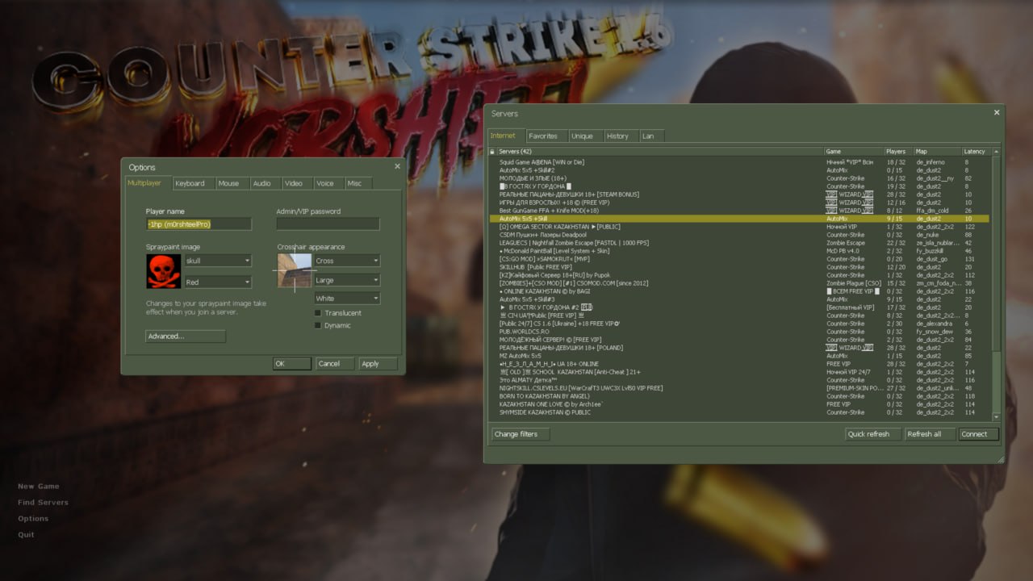Viewport: 1033px width, 581px height.
Task: Enable the Translucent crosshair checkbox
Action: [318, 313]
